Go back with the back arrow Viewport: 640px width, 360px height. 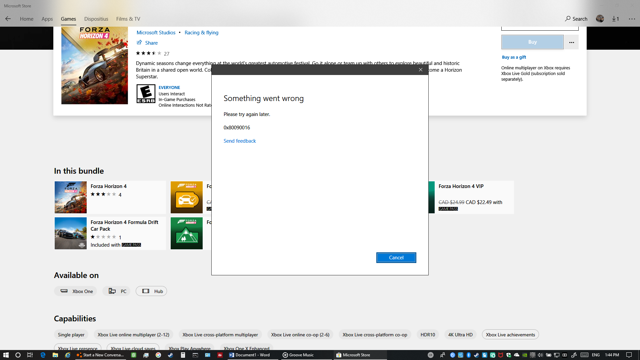tap(8, 19)
